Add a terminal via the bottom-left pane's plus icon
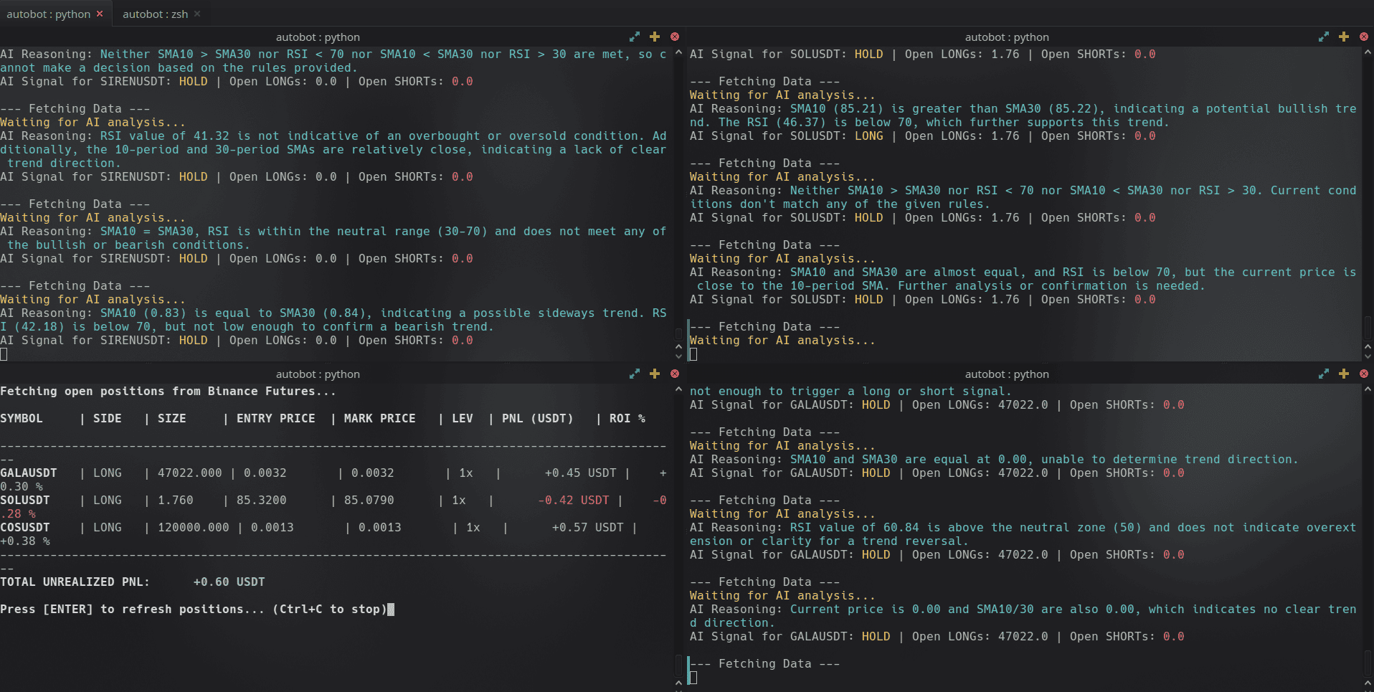The height and width of the screenshot is (692, 1374). pos(654,374)
